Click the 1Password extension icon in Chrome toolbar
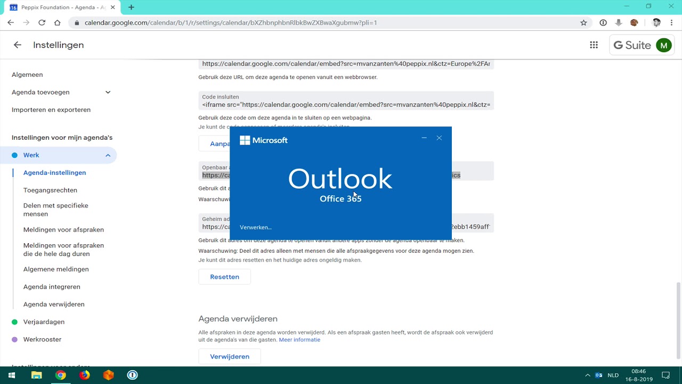This screenshot has width=682, height=384. point(603,22)
